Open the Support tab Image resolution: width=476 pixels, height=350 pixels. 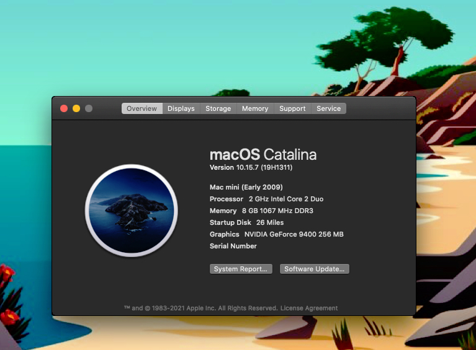(x=292, y=108)
